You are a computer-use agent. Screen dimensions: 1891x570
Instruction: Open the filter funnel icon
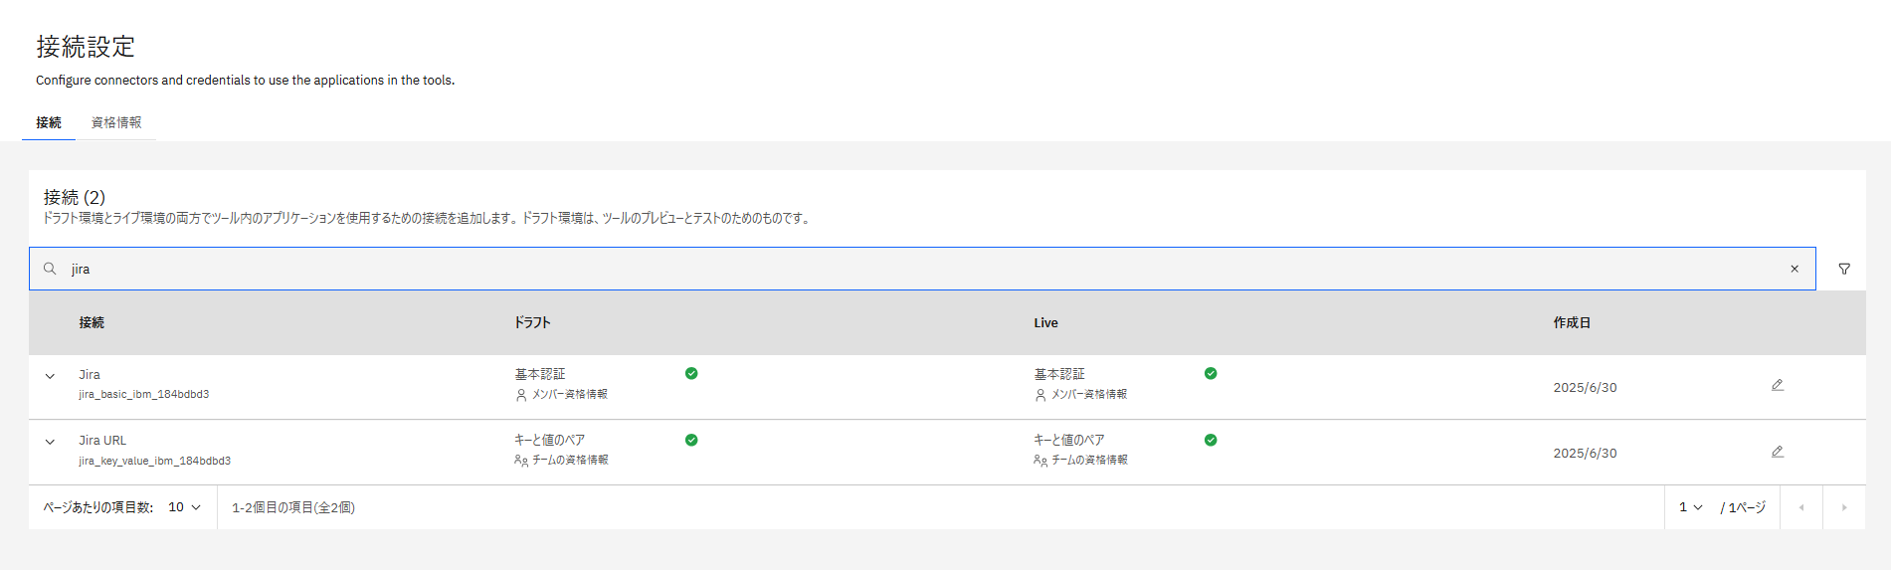[1844, 269]
